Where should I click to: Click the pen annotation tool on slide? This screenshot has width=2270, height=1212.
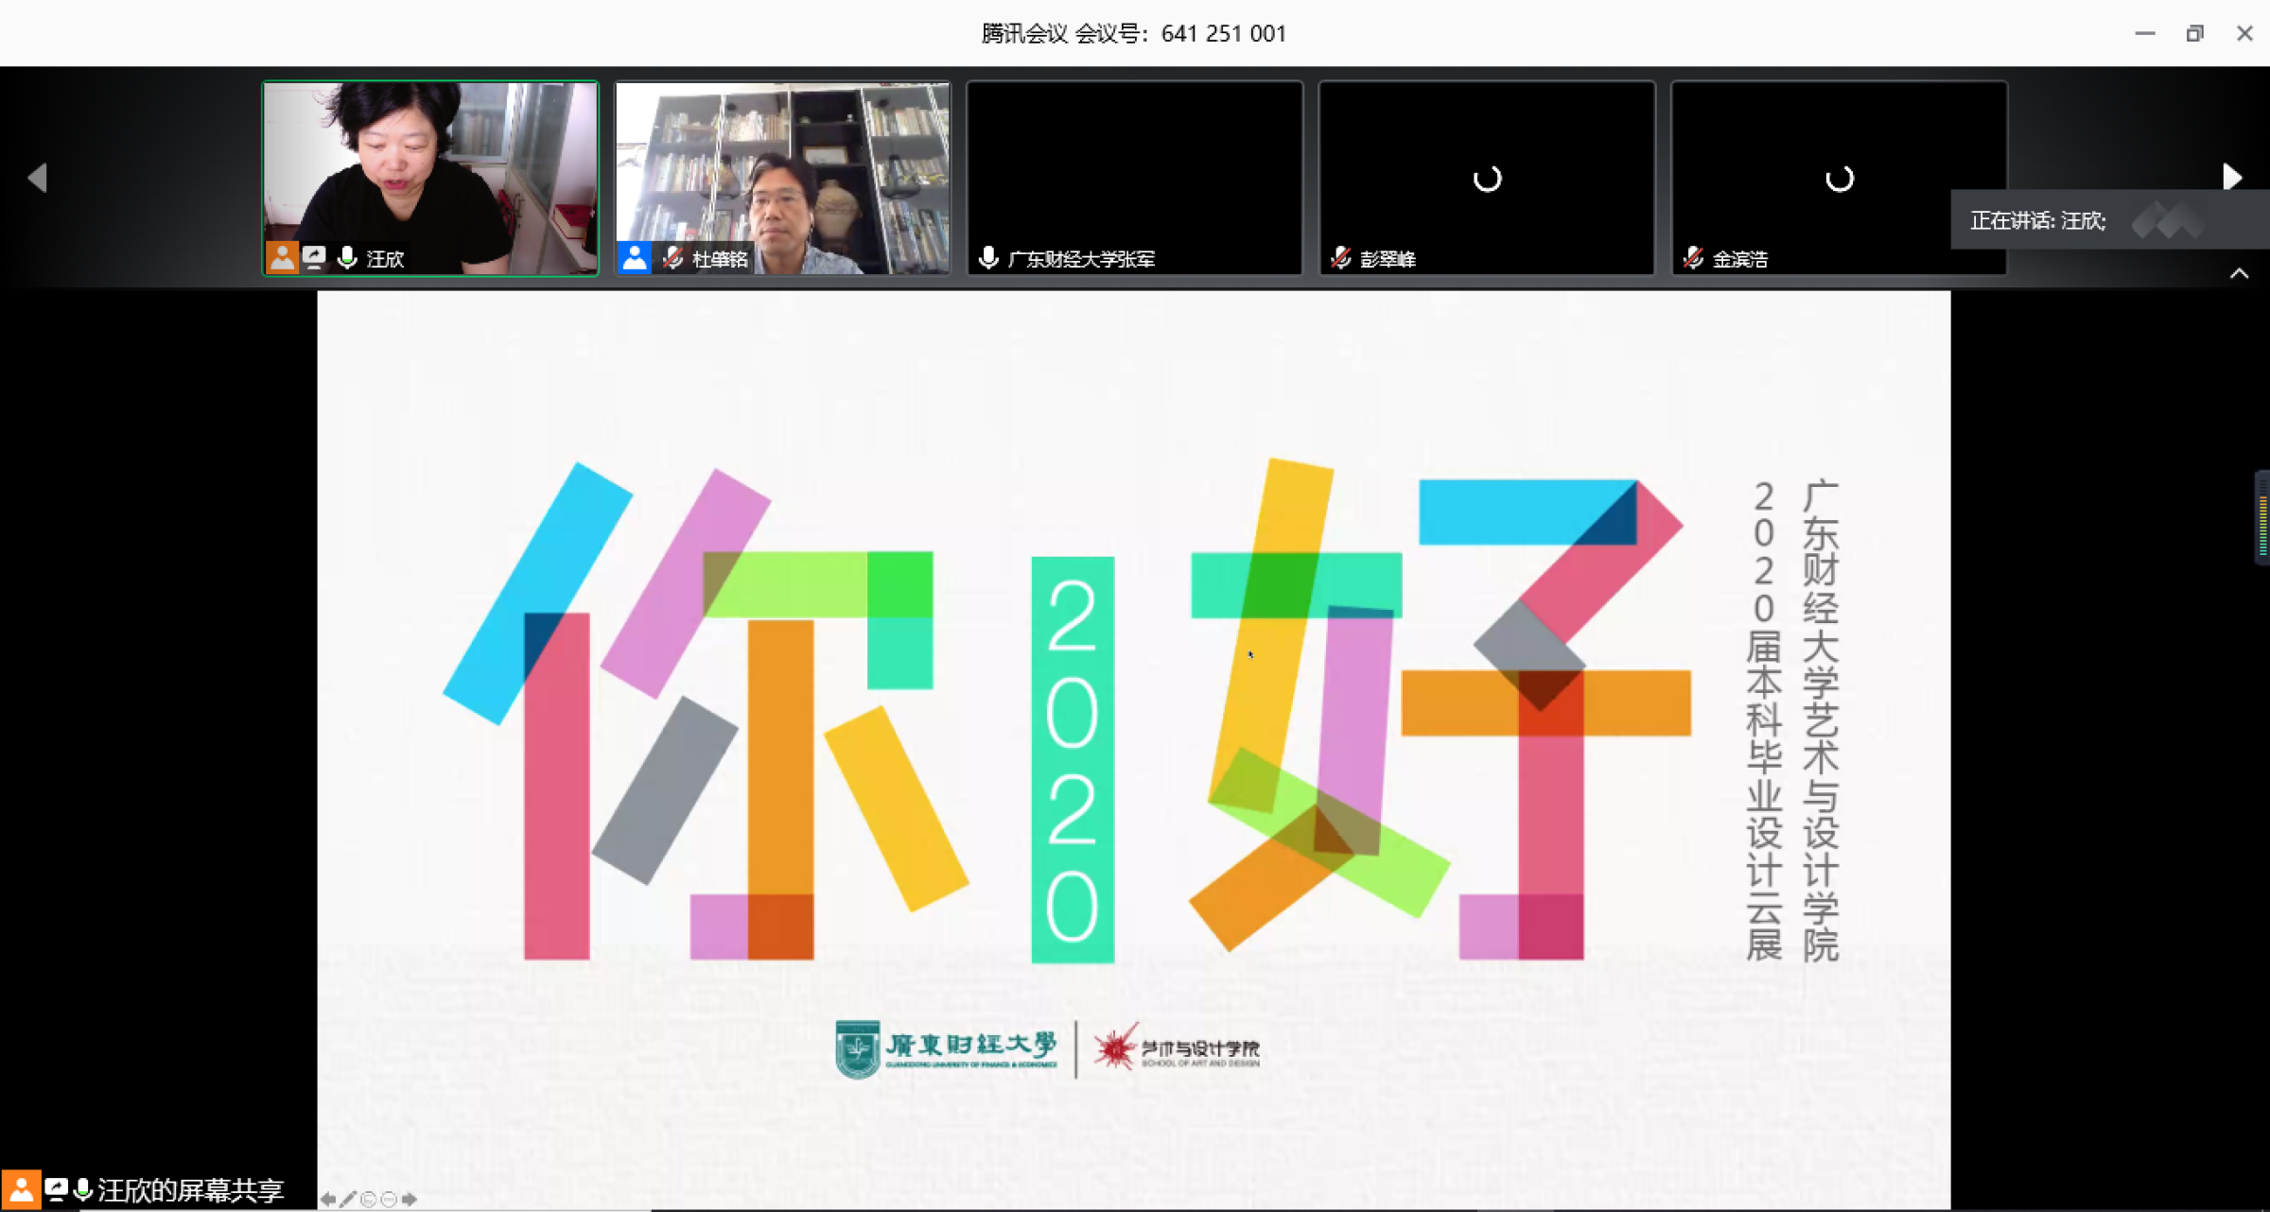pyautogui.click(x=348, y=1199)
